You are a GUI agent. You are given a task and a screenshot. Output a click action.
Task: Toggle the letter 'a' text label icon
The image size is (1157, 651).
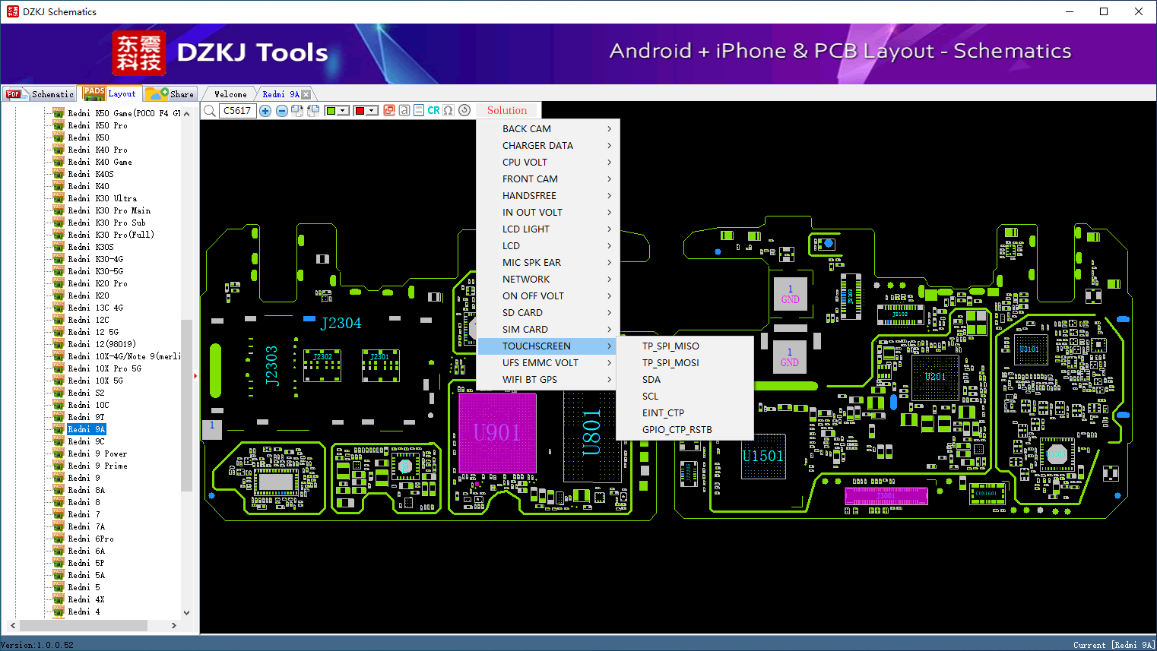(x=404, y=110)
